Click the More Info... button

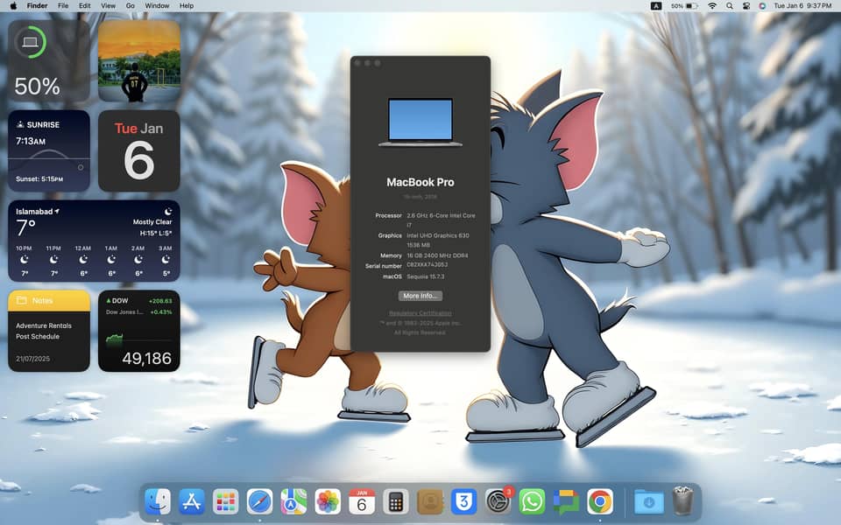click(420, 296)
